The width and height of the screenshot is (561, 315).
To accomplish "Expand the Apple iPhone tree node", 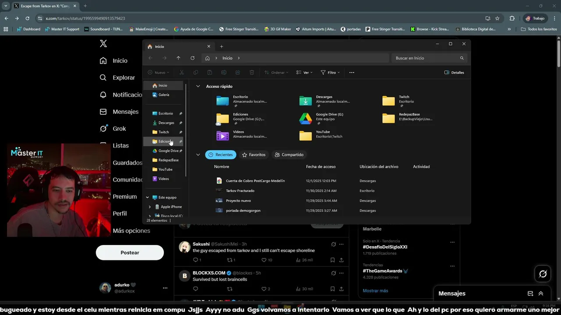I will (x=150, y=207).
